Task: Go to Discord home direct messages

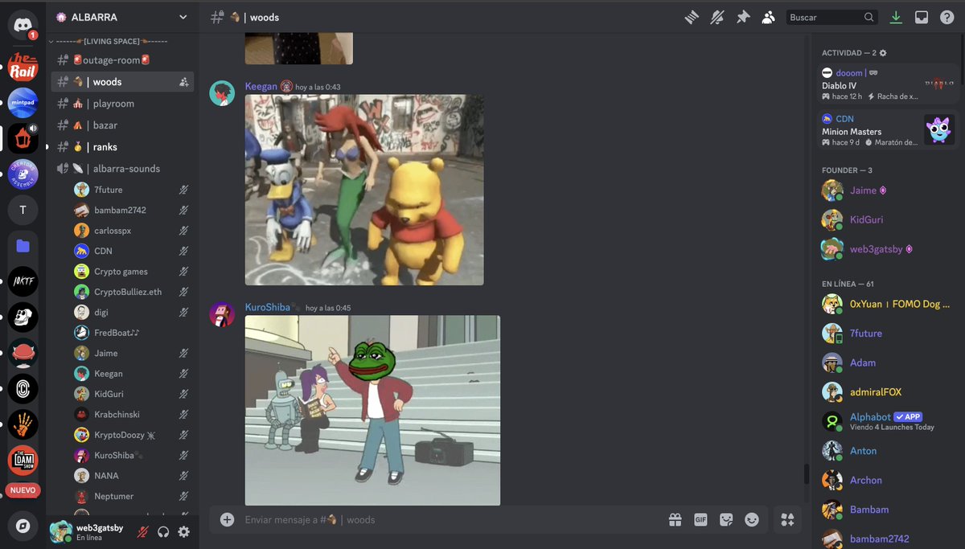Action: click(x=23, y=24)
